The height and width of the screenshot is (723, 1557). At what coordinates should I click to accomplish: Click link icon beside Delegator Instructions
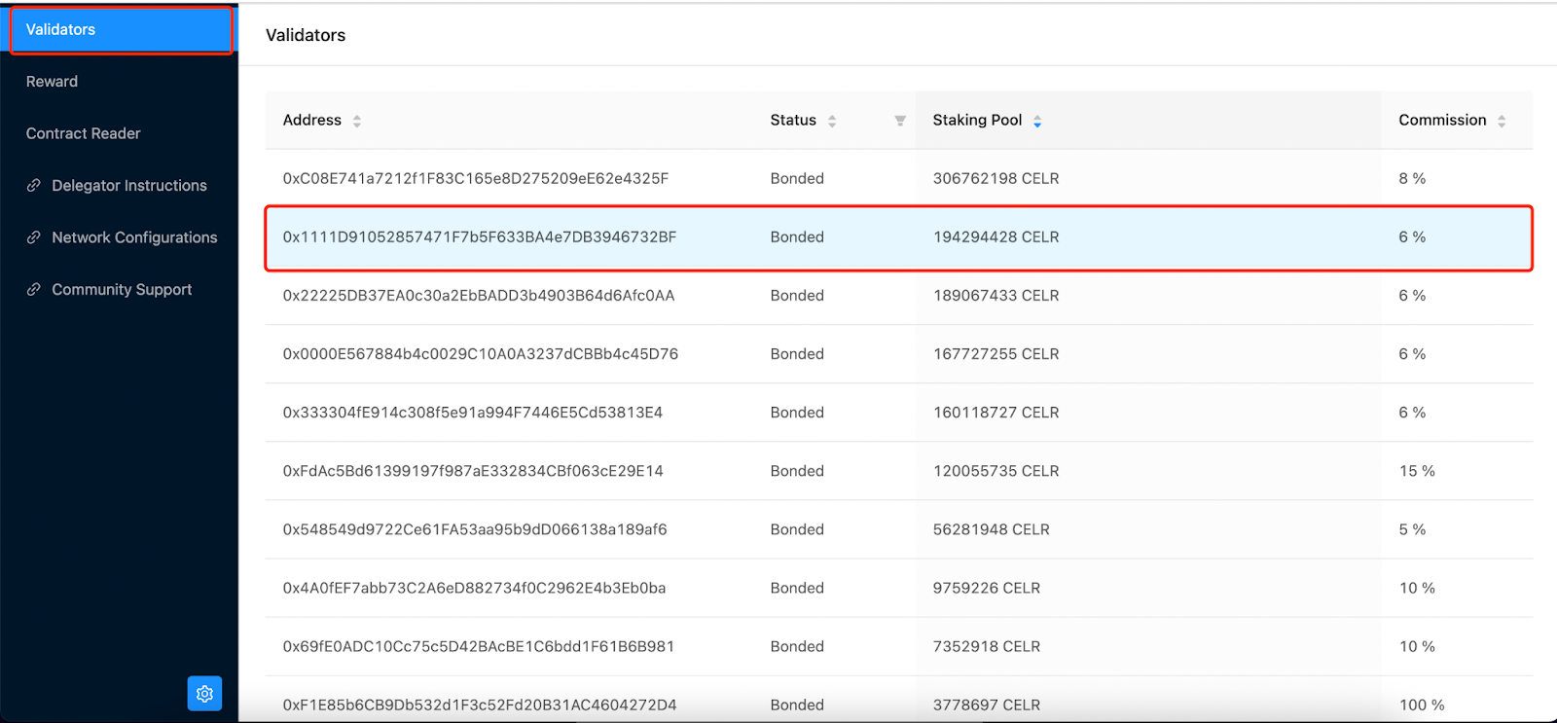(34, 185)
